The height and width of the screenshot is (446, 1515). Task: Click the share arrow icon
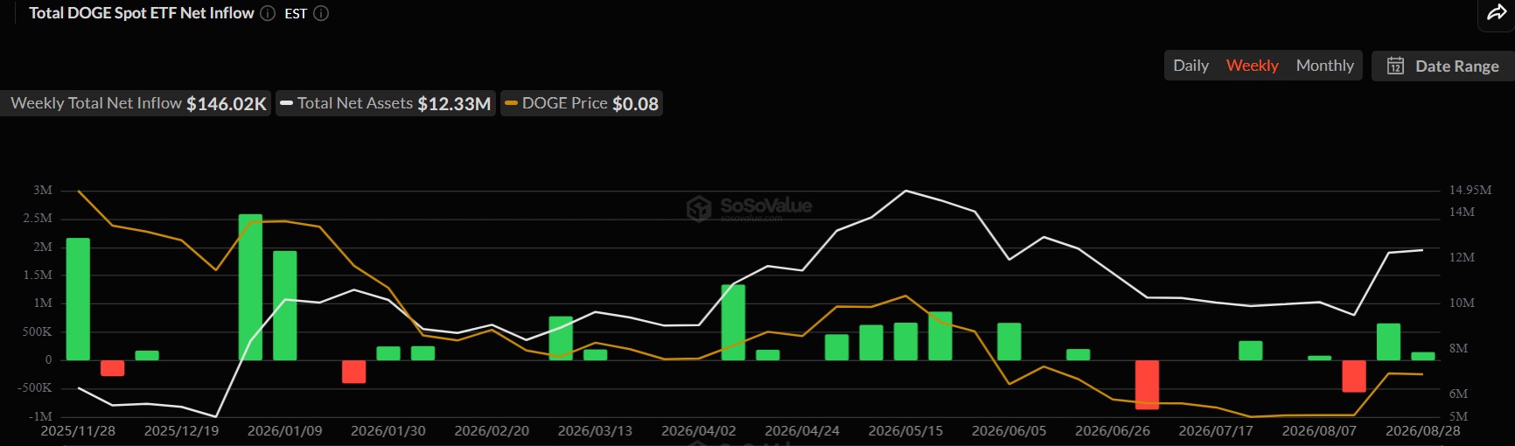[1496, 13]
